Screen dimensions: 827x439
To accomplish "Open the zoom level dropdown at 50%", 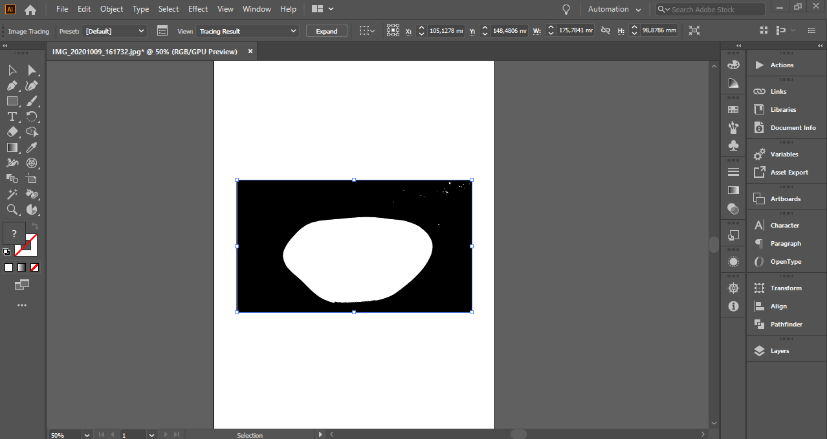I will 87,435.
